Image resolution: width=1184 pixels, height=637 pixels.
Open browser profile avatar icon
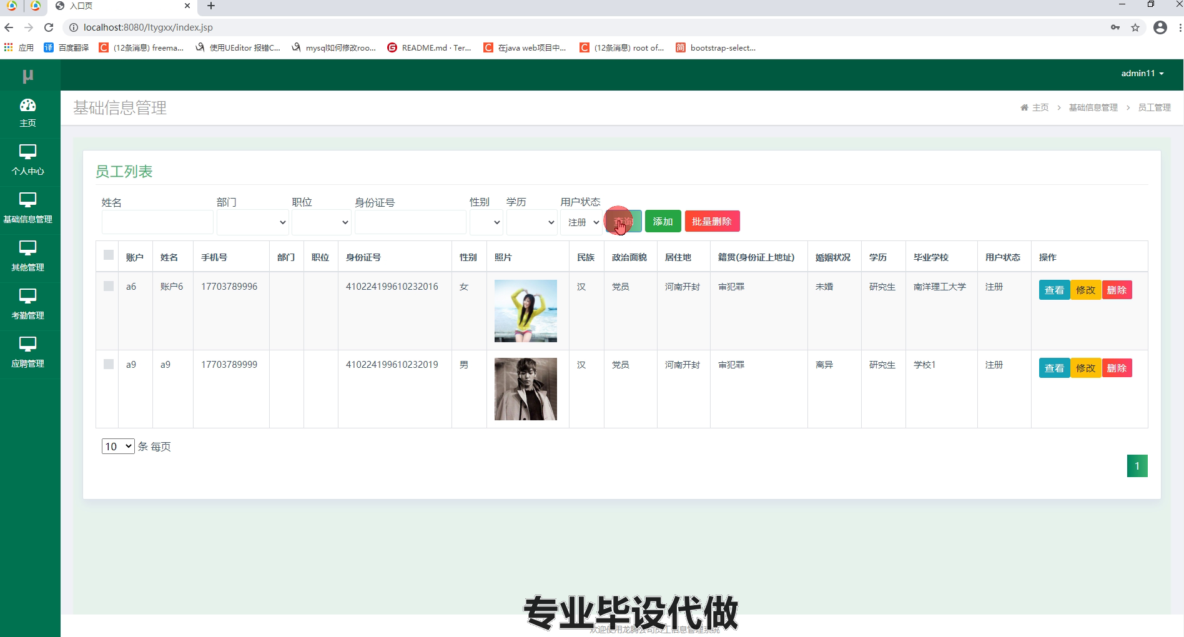click(x=1160, y=27)
